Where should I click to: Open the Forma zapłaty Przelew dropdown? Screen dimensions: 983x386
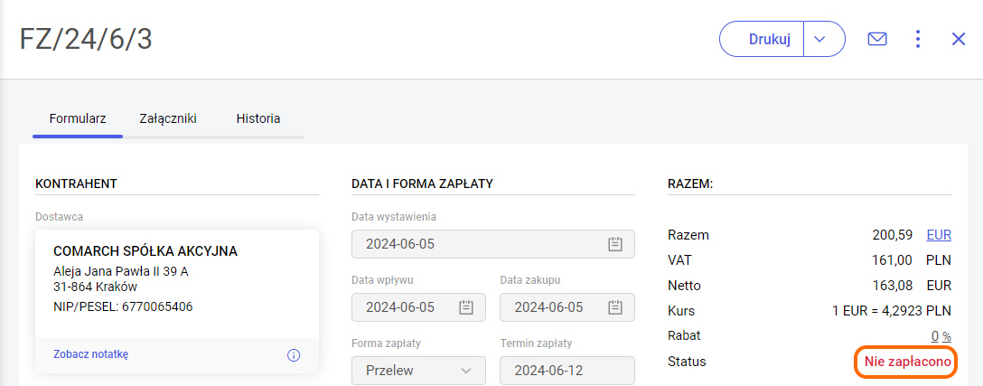pyautogui.click(x=418, y=371)
